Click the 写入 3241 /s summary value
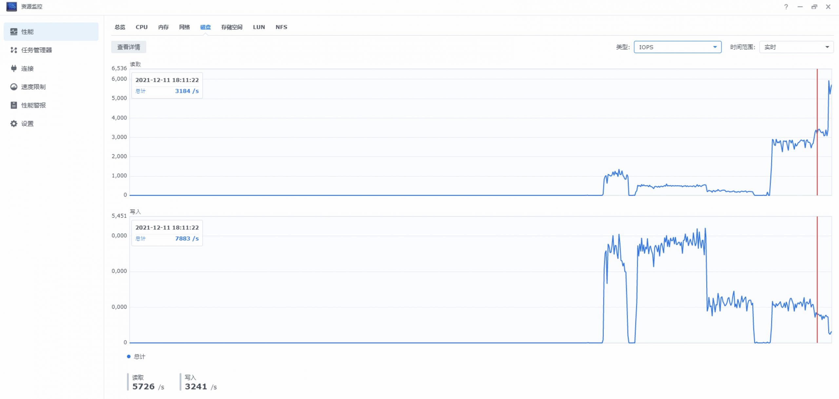 [201, 387]
